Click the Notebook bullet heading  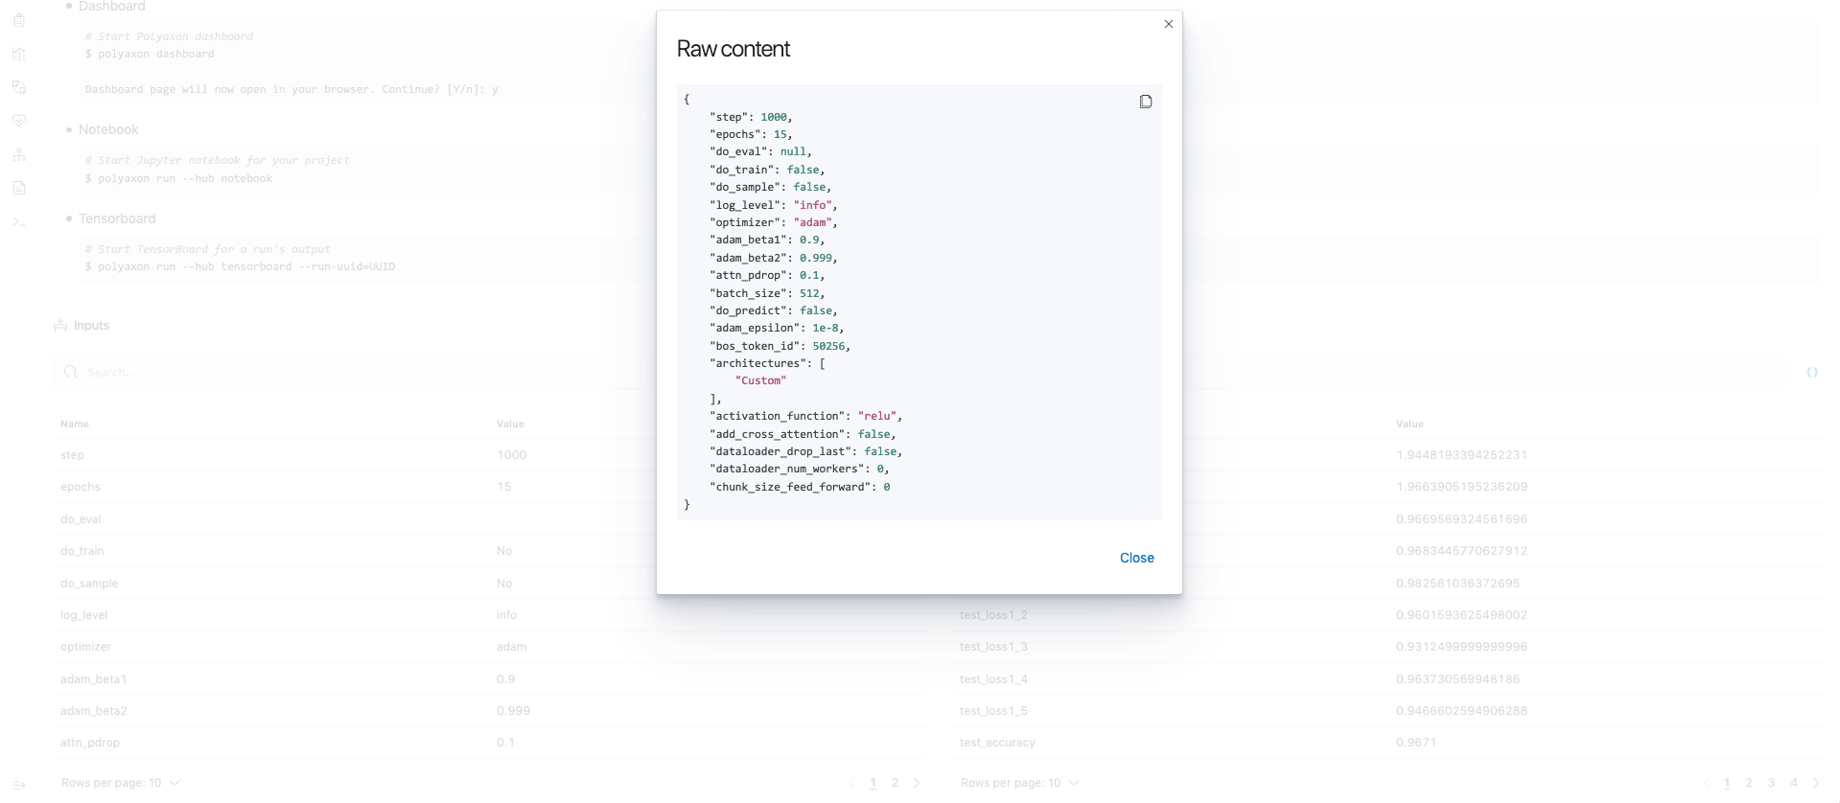(x=108, y=129)
